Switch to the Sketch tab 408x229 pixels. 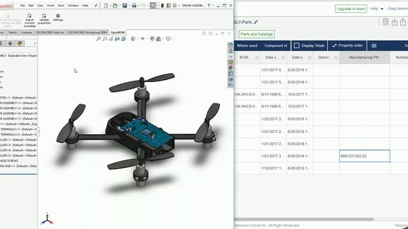[13, 32]
